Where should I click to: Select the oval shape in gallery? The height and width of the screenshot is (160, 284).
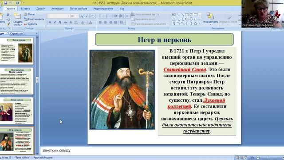click(x=191, y=15)
